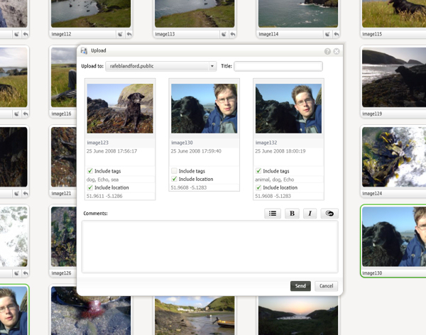Uncheck Include tags for image132
Viewport: 426px width, 335px height.
(x=258, y=171)
